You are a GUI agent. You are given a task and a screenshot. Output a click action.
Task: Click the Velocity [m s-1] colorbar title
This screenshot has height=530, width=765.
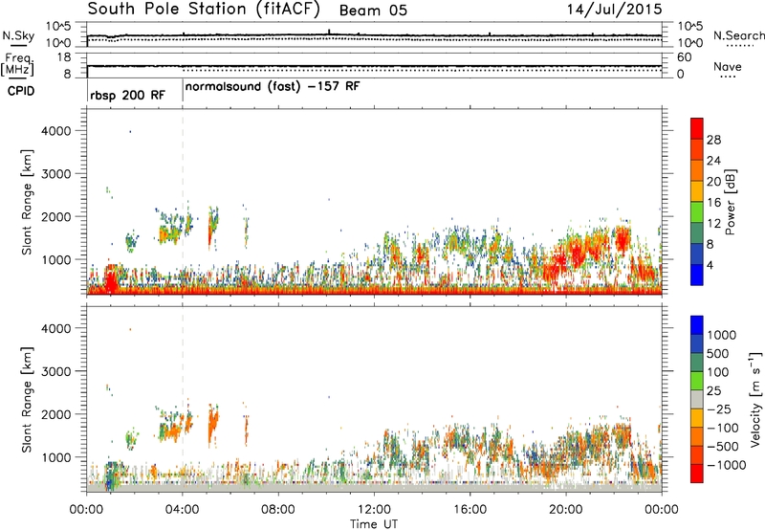tap(755, 399)
